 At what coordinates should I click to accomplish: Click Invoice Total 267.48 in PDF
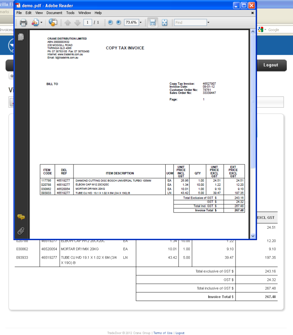[239, 210]
